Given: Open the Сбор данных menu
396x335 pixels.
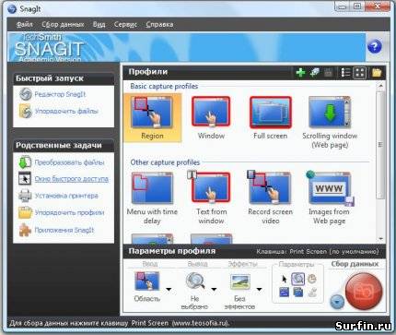Looking at the screenshot, I should 63,24.
